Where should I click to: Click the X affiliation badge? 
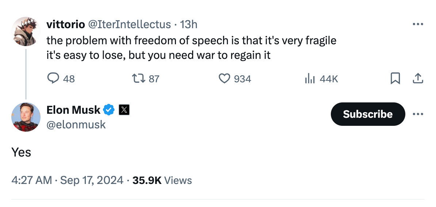click(124, 109)
